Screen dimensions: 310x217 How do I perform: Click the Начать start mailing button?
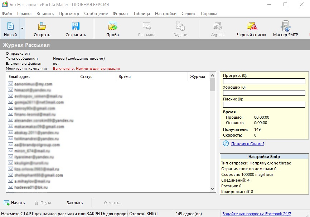point(14,203)
